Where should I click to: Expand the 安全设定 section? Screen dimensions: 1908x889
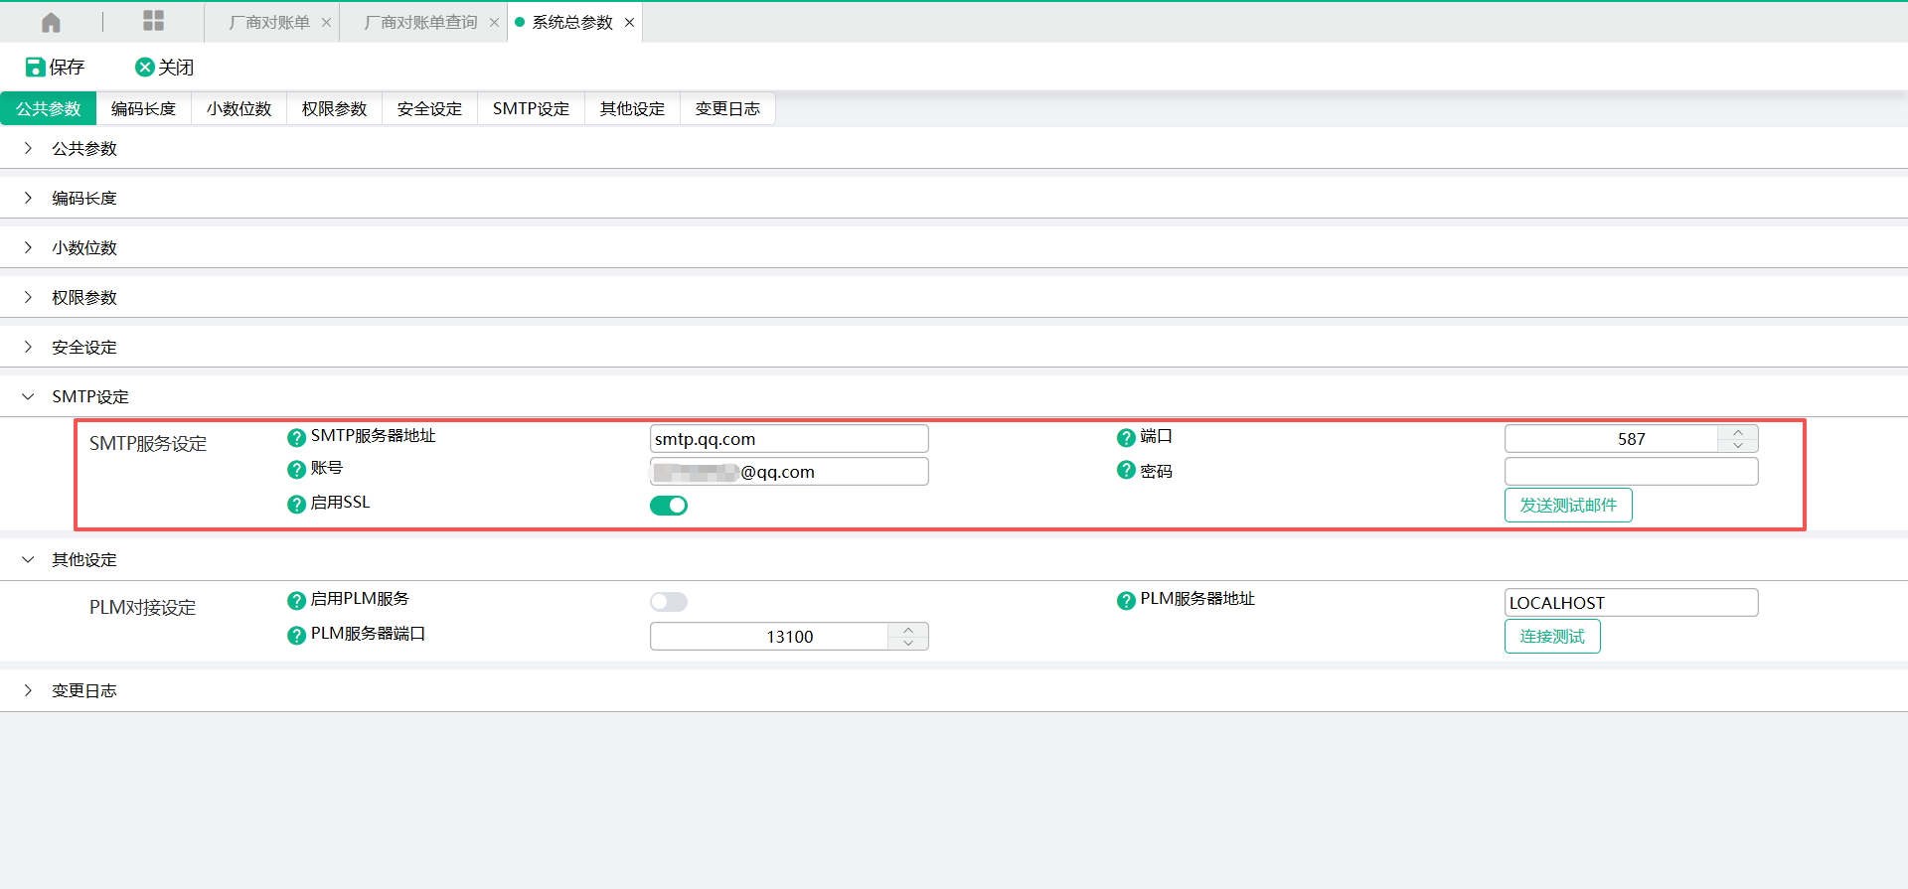pos(28,347)
